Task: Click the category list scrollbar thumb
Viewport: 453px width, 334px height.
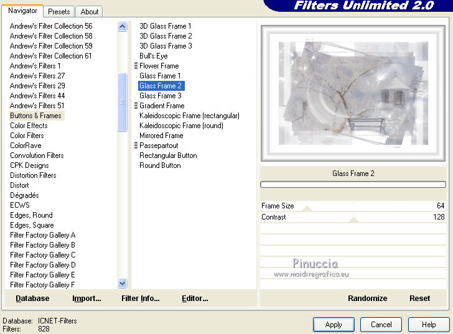Action: tap(123, 103)
